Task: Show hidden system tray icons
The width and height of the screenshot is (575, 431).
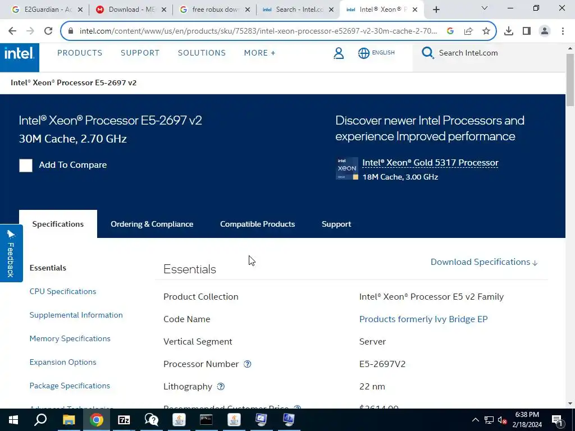Action: coord(475,420)
